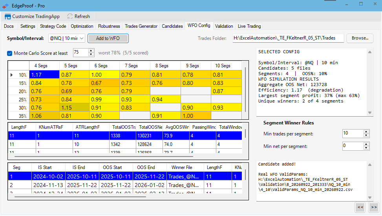Click the Min net per segment field

coord(353,146)
